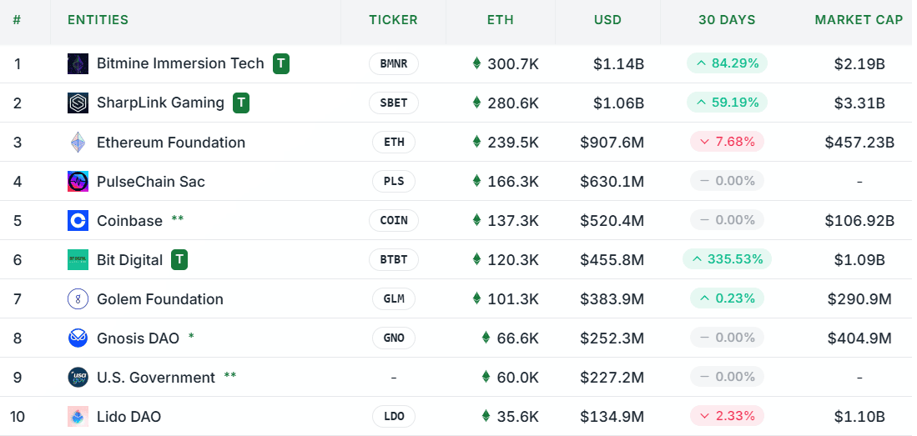Open the Lido DAO entity name link

pos(128,417)
